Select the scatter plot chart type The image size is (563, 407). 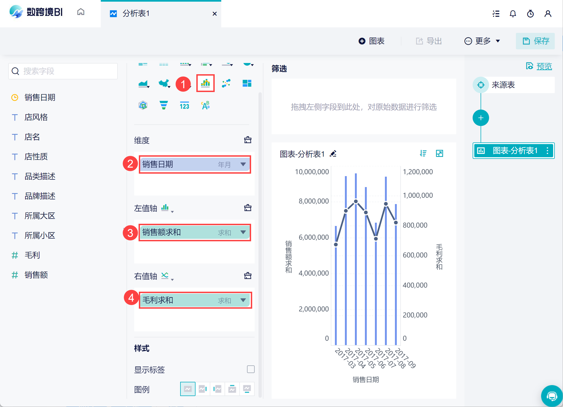pos(226,83)
